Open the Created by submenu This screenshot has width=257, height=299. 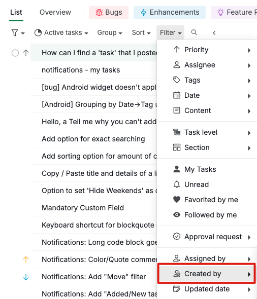(x=207, y=274)
